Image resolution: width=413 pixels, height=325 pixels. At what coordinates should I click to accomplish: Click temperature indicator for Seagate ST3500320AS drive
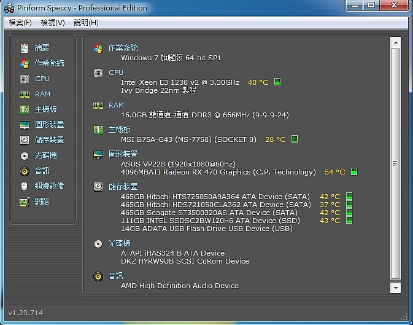click(349, 212)
